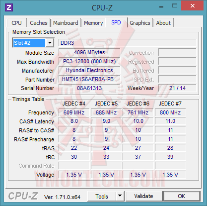Click the 685 MHz frequency cell
The image size is (207, 206).
[106, 112]
